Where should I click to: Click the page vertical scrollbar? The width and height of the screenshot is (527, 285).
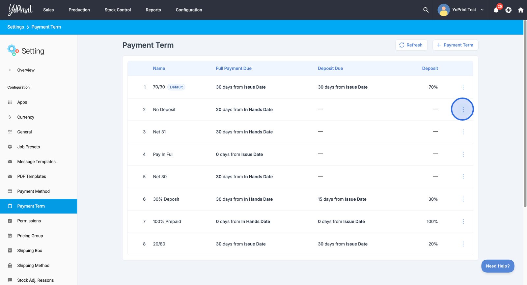point(525,114)
